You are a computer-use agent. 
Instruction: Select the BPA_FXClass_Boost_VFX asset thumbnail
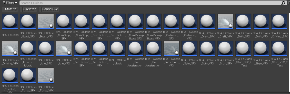(46, 21)
